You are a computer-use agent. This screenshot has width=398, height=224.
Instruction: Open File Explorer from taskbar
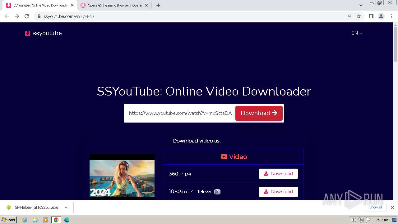tap(35, 220)
